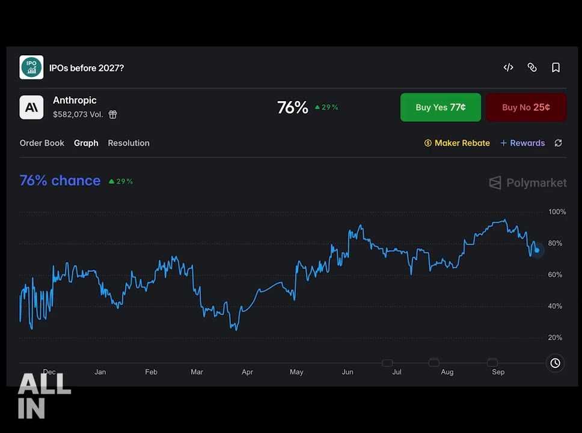Click the large 76% value in header

click(x=292, y=108)
